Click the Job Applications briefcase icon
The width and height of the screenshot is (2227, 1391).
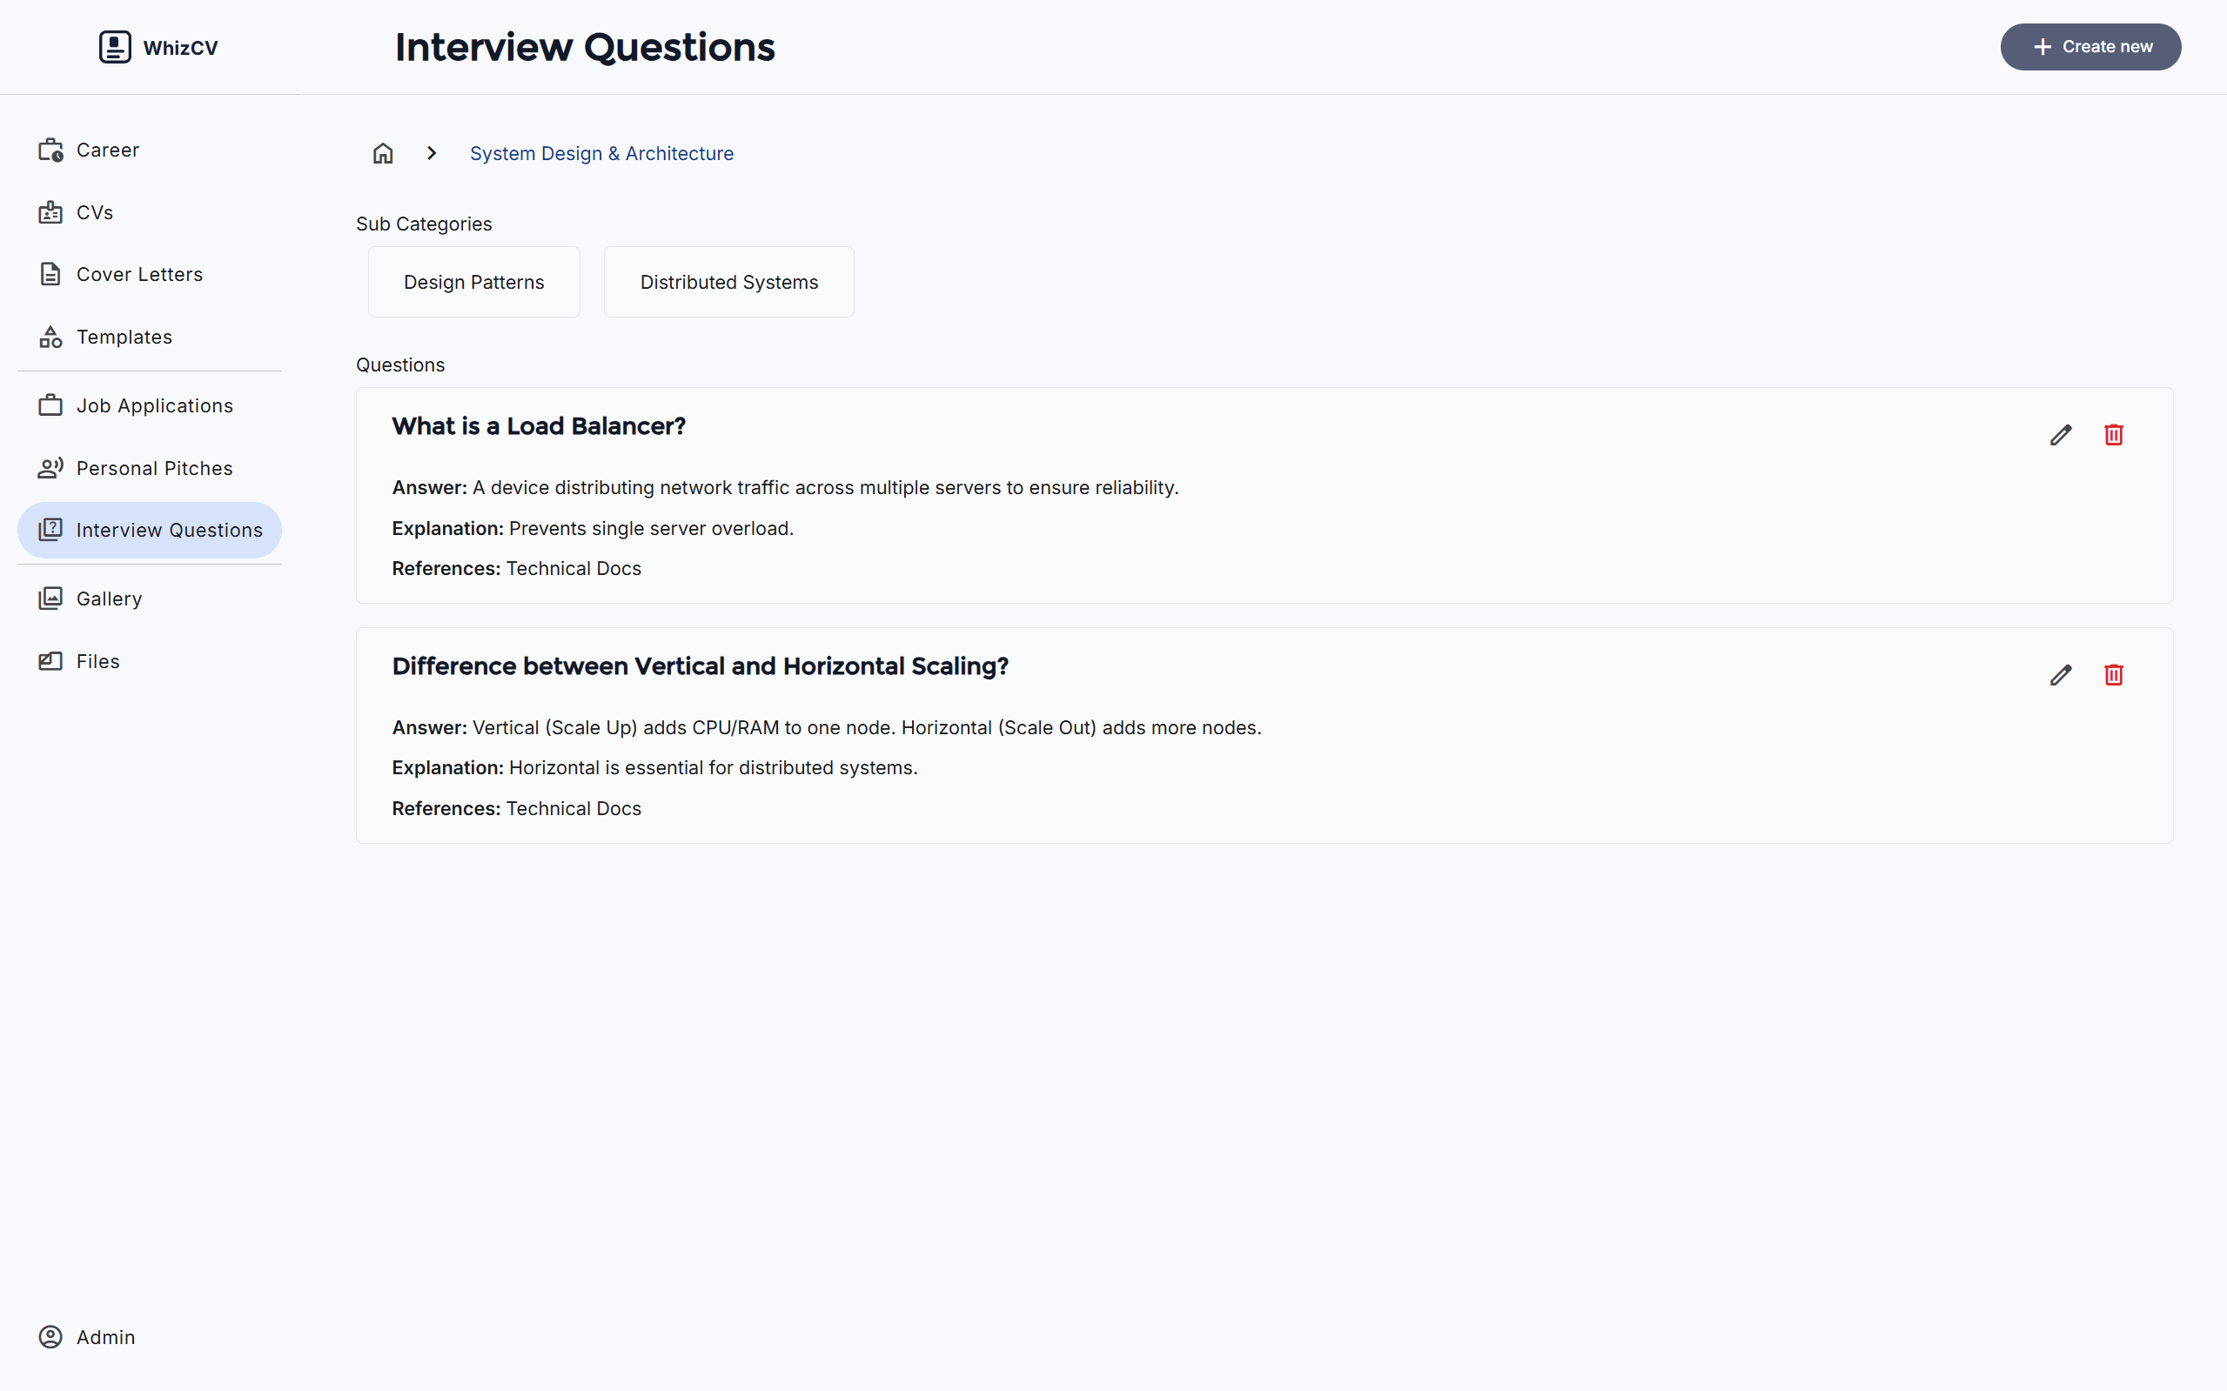click(x=50, y=405)
